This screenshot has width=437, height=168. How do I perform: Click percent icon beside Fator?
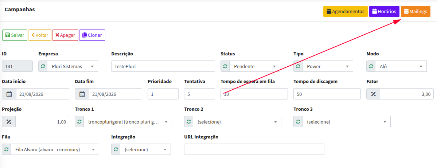(373, 94)
